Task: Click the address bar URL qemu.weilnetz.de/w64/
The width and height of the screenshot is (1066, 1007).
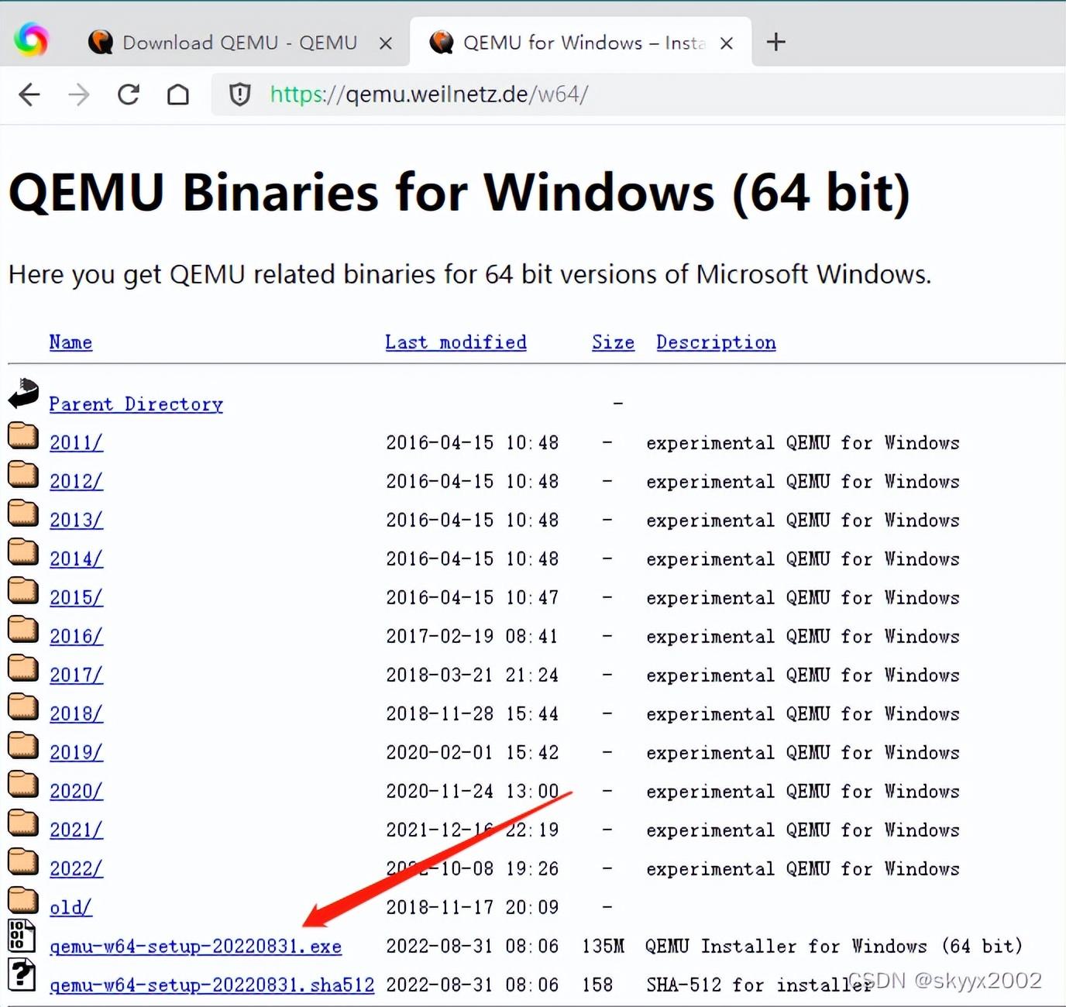Action: coord(429,95)
